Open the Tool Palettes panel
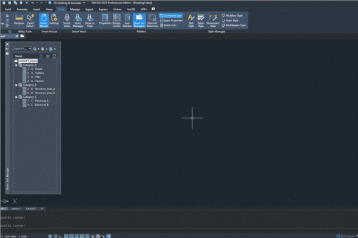Image resolution: width=358 pixels, height=238 pixels. pos(127,20)
